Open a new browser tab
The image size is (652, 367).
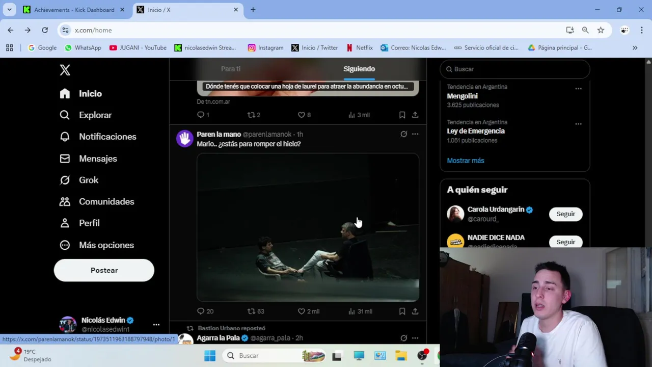253,10
